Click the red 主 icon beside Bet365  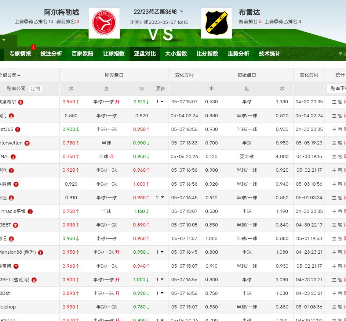click(18, 129)
